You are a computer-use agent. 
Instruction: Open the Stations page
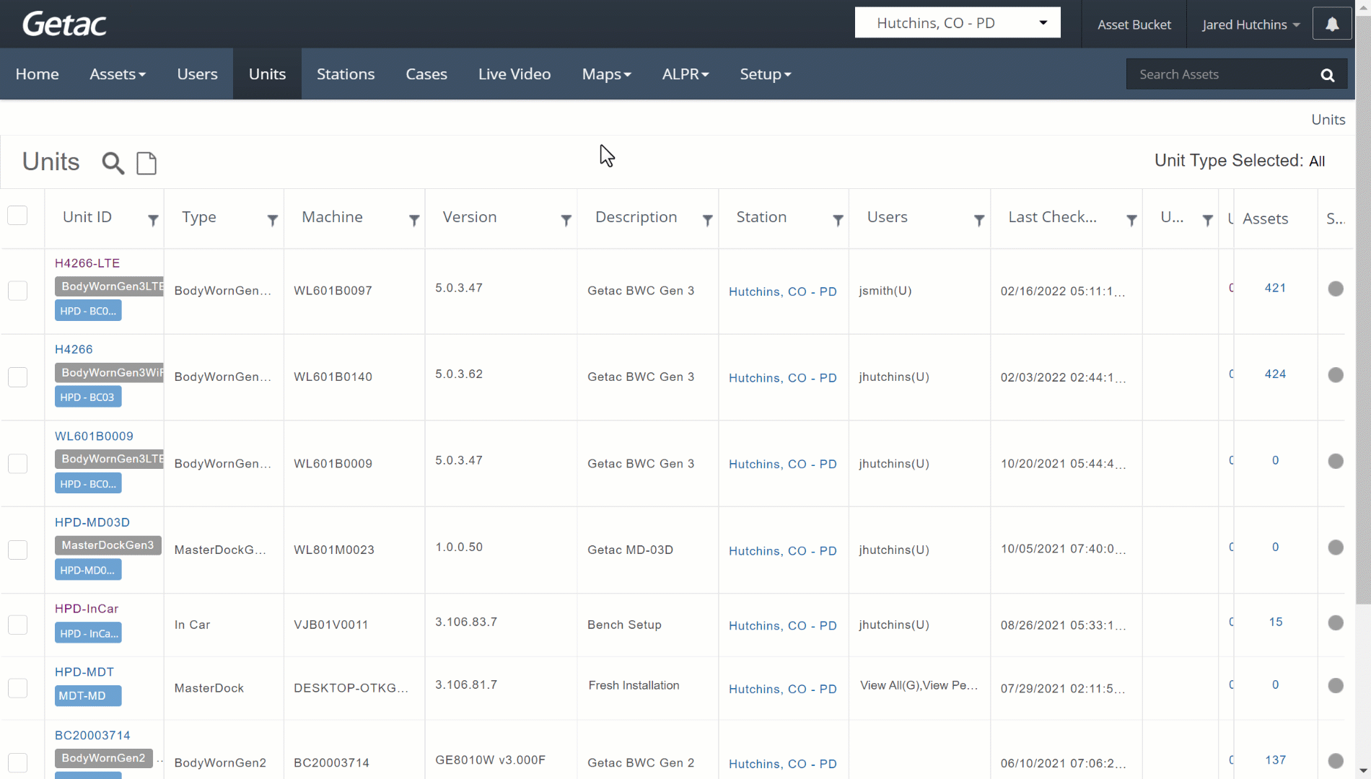tap(346, 74)
